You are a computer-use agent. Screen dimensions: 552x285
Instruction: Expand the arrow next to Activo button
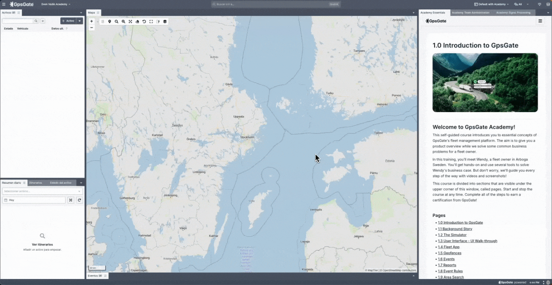coord(80,21)
